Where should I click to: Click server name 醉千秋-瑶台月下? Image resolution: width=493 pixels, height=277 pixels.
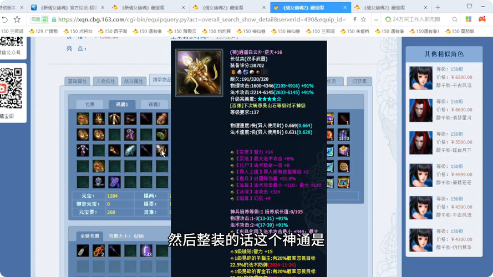[x=454, y=150]
